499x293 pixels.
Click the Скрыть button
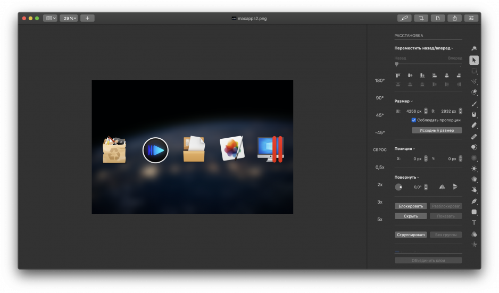tap(411, 216)
